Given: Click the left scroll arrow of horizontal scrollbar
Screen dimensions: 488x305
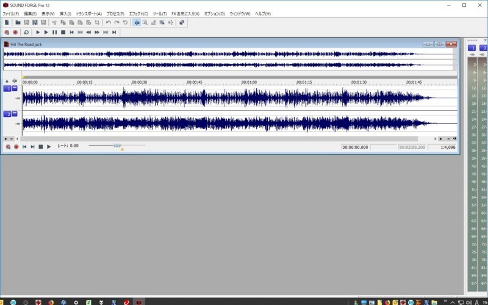Looking at the screenshot, I should tap(18, 139).
